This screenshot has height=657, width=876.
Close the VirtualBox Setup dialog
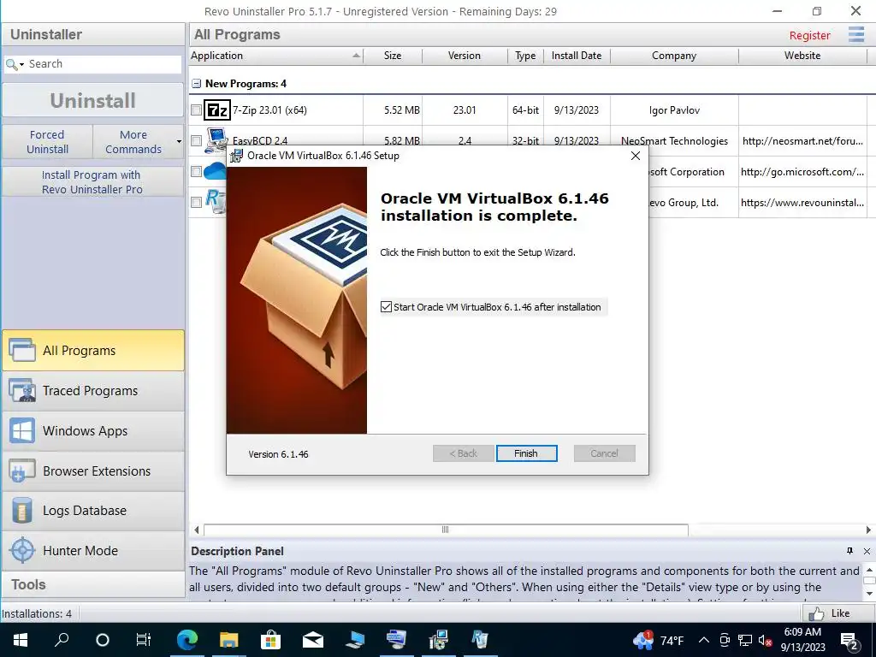point(636,156)
